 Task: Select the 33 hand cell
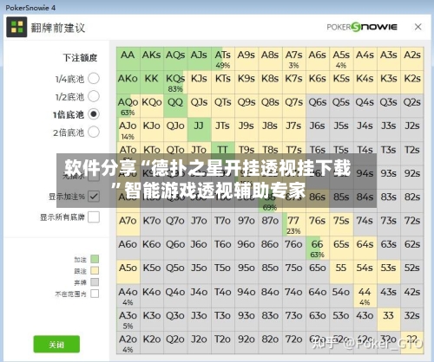pos(389,319)
